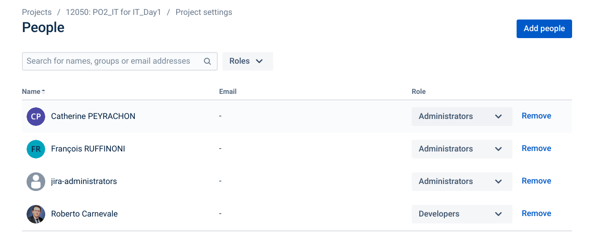Navigate to Project settings breadcrumb
Screen dimensions: 594x243
point(204,12)
